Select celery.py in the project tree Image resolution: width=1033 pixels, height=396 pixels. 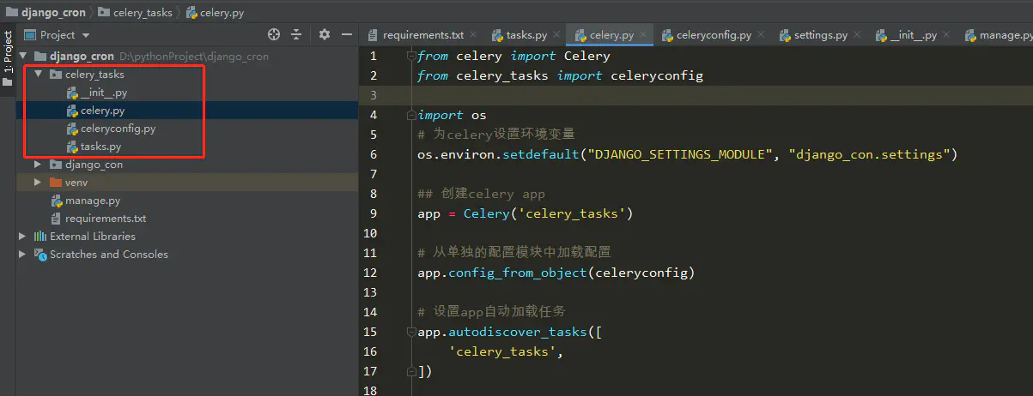point(95,111)
